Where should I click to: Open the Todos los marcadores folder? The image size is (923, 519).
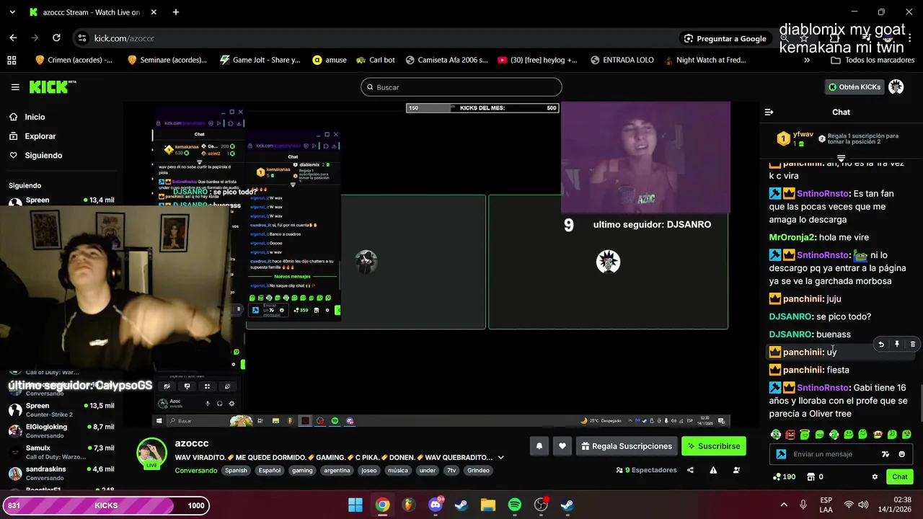click(x=873, y=60)
